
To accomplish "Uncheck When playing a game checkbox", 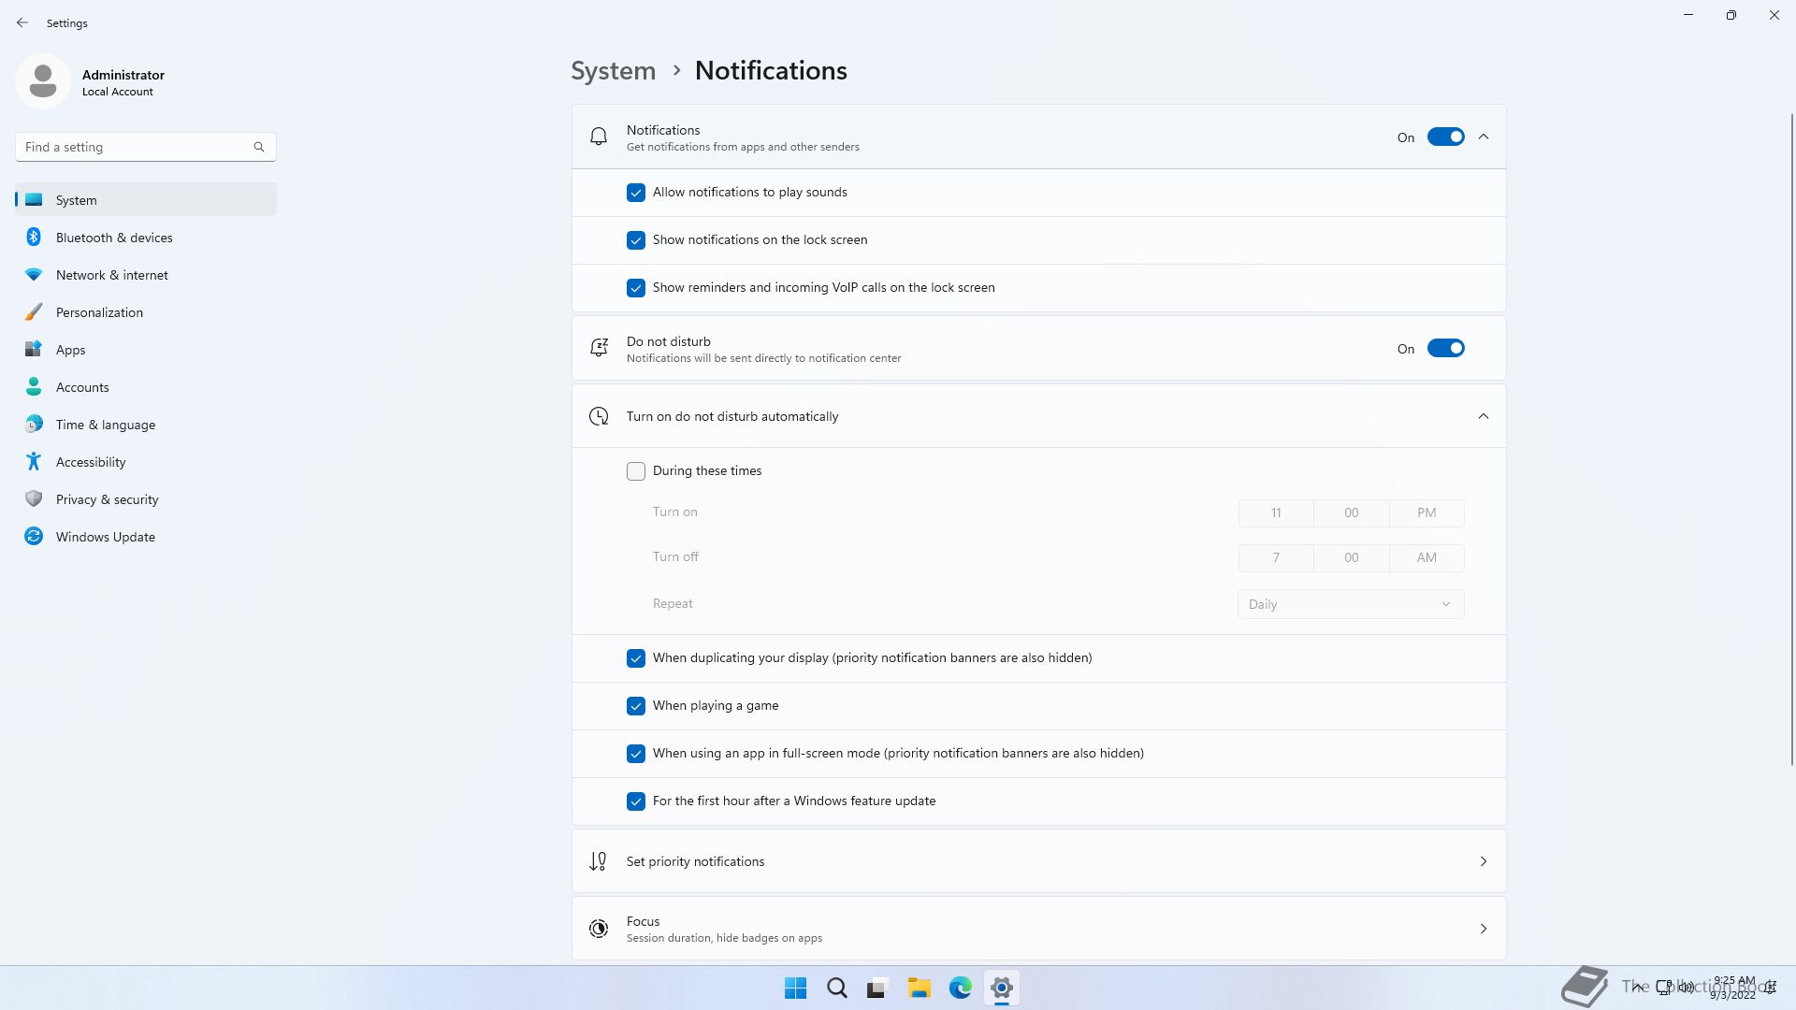I will pyautogui.click(x=636, y=706).
